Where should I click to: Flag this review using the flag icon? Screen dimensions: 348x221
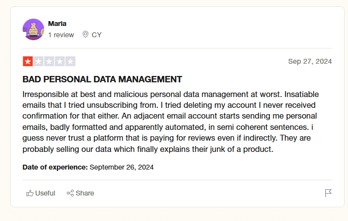(328, 193)
